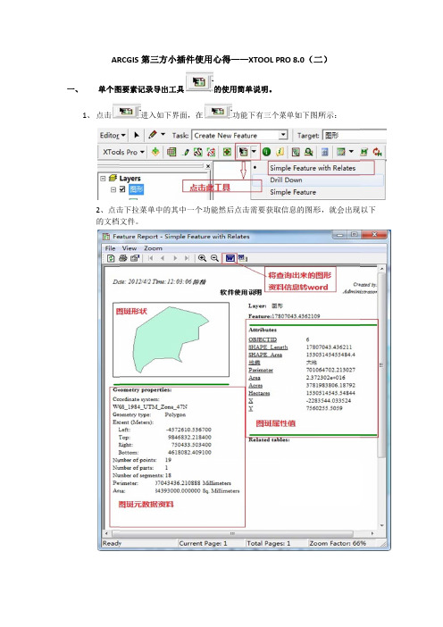Screen dimensions: 443x627
Task: Click the yellow-green arrow icon after XTools Pro
Action: [155, 152]
